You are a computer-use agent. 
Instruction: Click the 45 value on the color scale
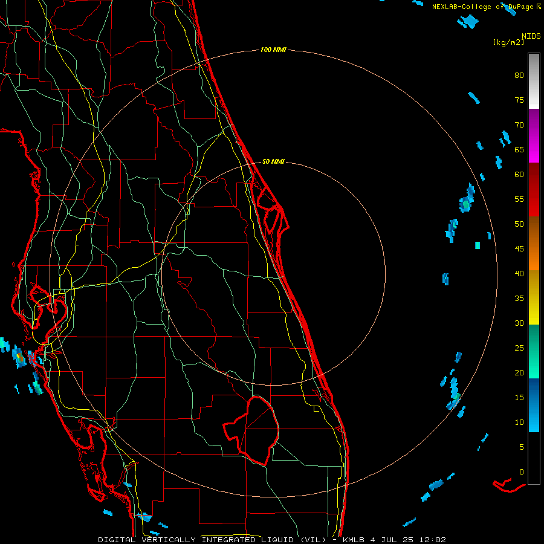pos(519,249)
